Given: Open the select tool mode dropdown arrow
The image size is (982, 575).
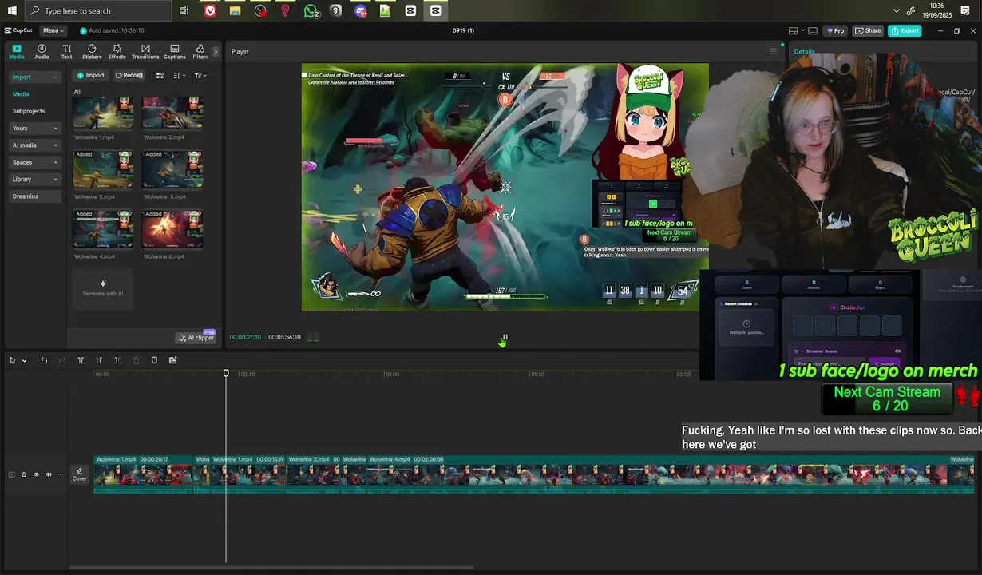Looking at the screenshot, I should point(24,361).
